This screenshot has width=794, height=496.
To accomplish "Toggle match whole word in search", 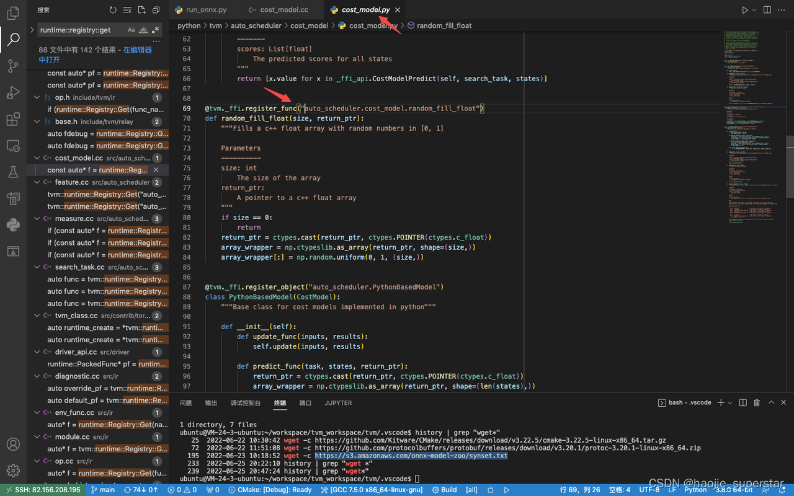I will pos(143,30).
